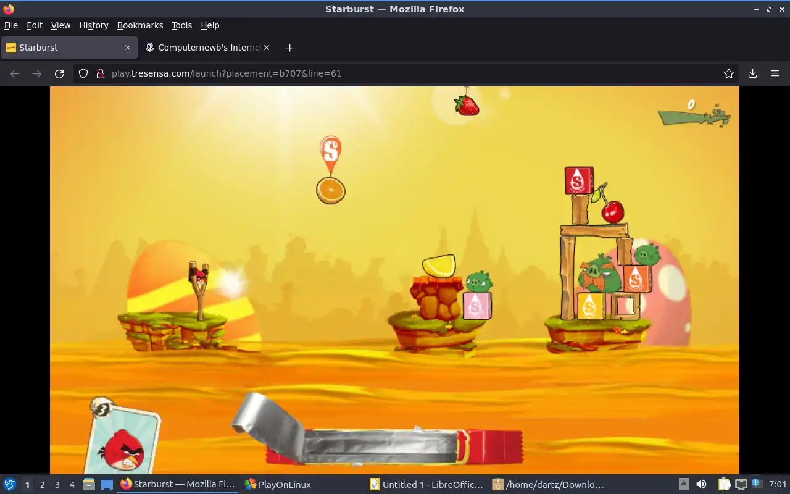Tap the small pig at tower right
Image resolution: width=790 pixels, height=494 pixels.
[x=647, y=253]
